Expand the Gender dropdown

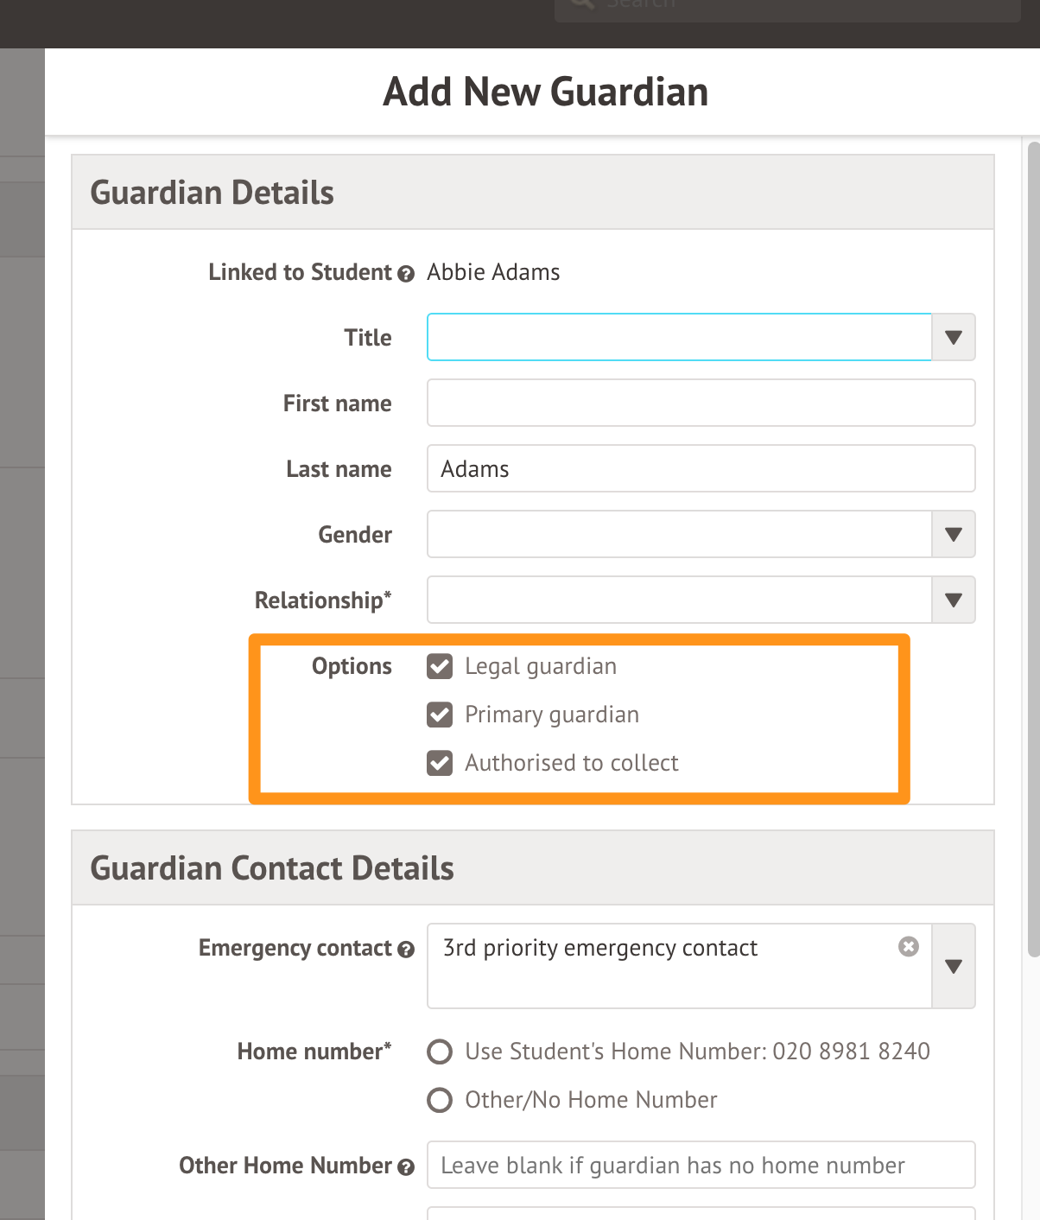point(953,534)
